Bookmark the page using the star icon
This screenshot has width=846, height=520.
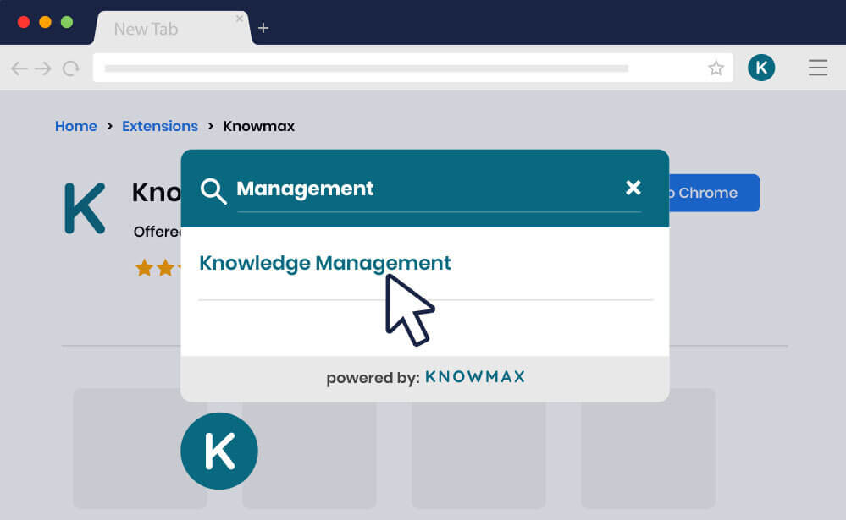716,68
